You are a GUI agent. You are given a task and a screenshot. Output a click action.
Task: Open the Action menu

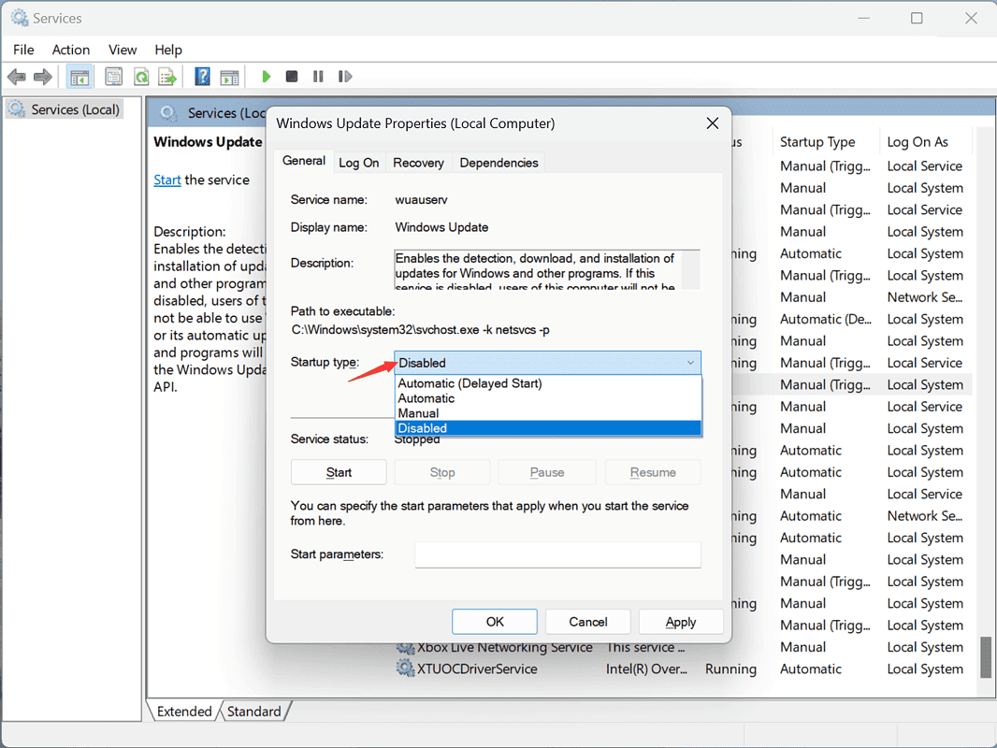point(70,50)
